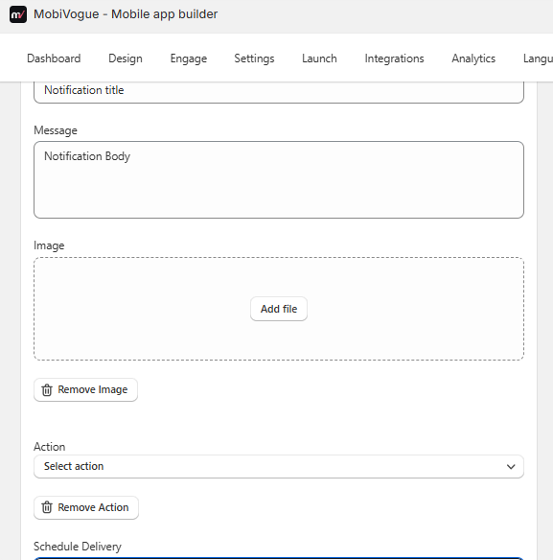Open the Launch tab

319,58
